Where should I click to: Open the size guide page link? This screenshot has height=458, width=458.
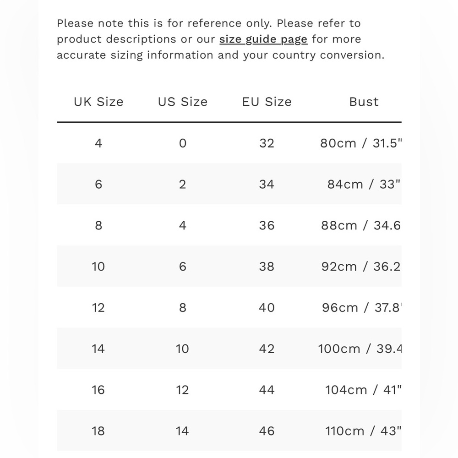coord(263,39)
